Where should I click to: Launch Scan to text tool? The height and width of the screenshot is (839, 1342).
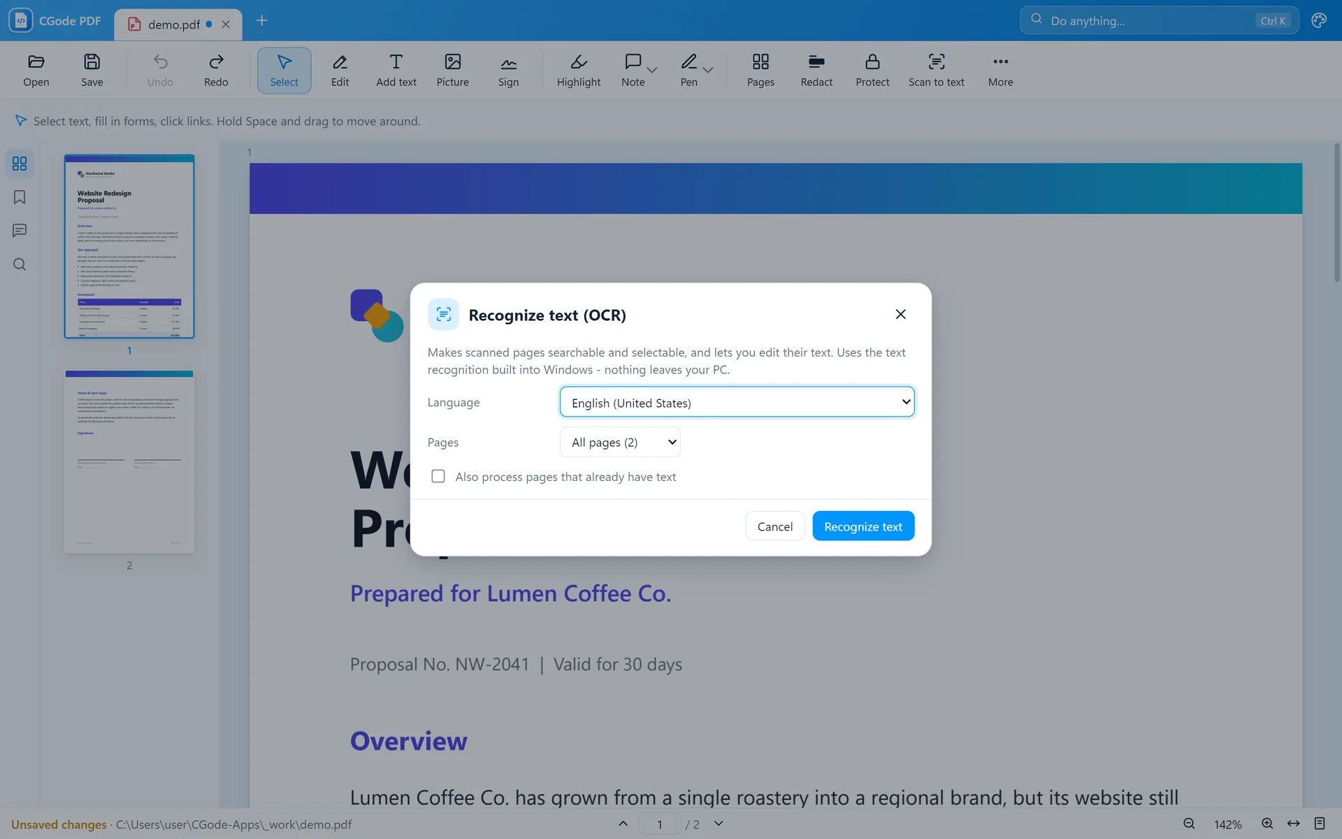936,70
